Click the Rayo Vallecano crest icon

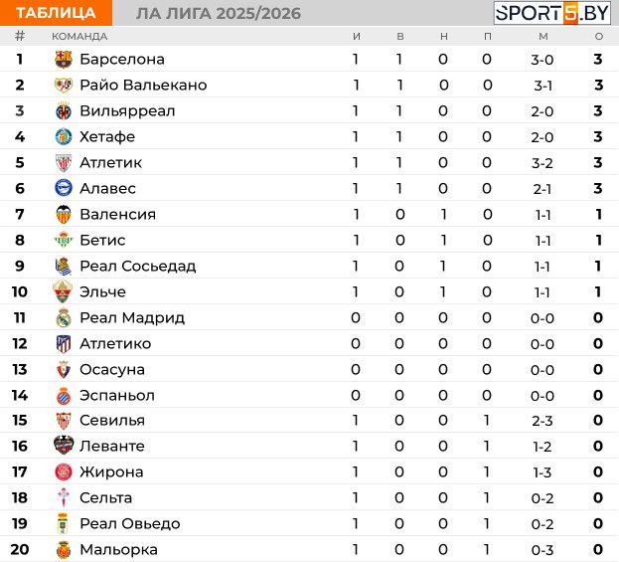64,85
